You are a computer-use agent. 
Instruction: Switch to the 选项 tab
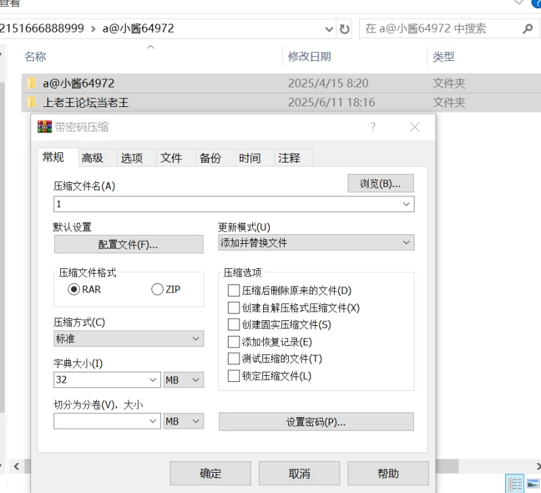tap(131, 158)
